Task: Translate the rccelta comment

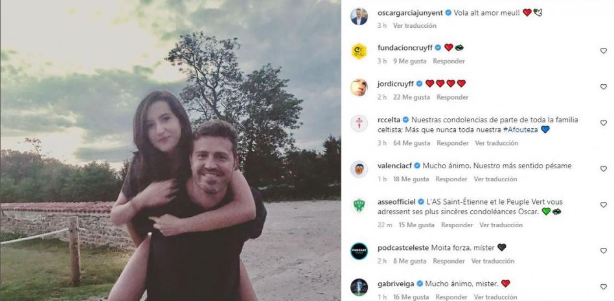Action: (x=497, y=143)
